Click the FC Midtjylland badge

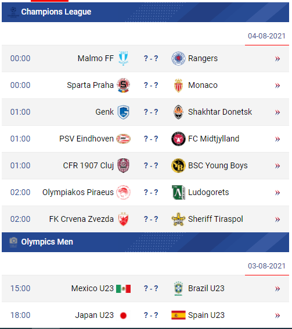(178, 139)
